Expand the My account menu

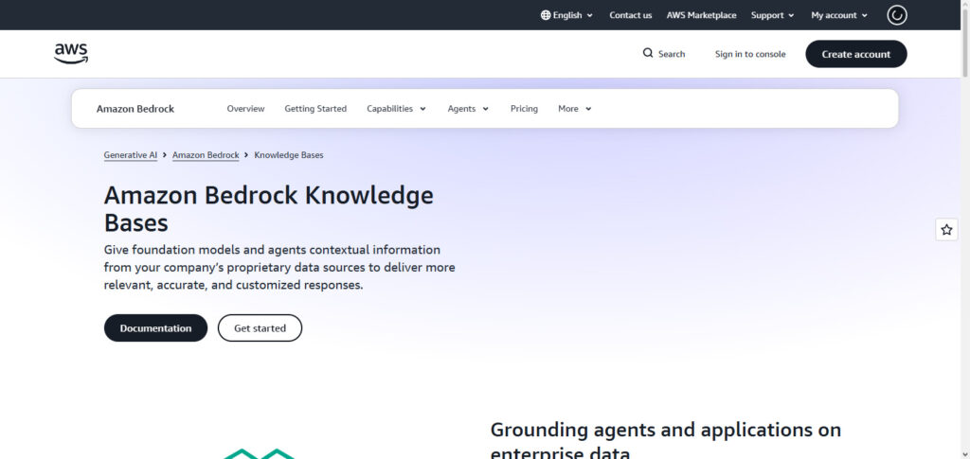pyautogui.click(x=839, y=15)
